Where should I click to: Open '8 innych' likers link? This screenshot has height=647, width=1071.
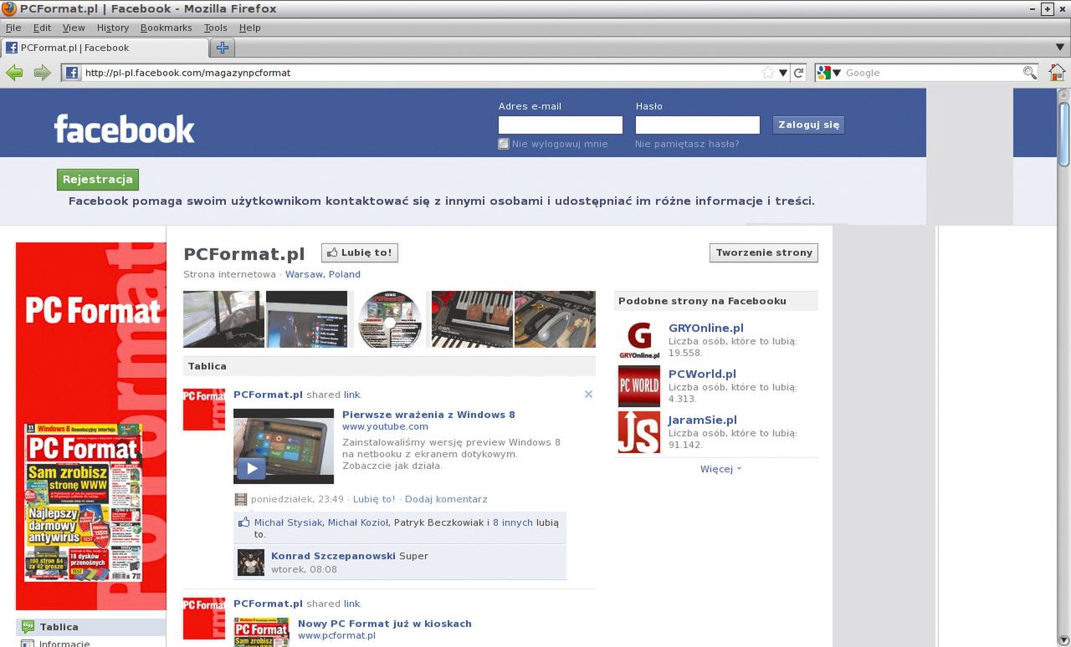513,522
